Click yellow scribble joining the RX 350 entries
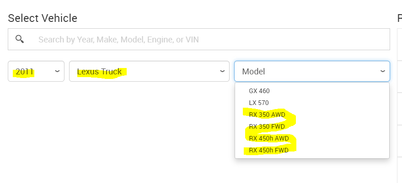This screenshot has height=183, width=402. pyautogui.click(x=293, y=120)
